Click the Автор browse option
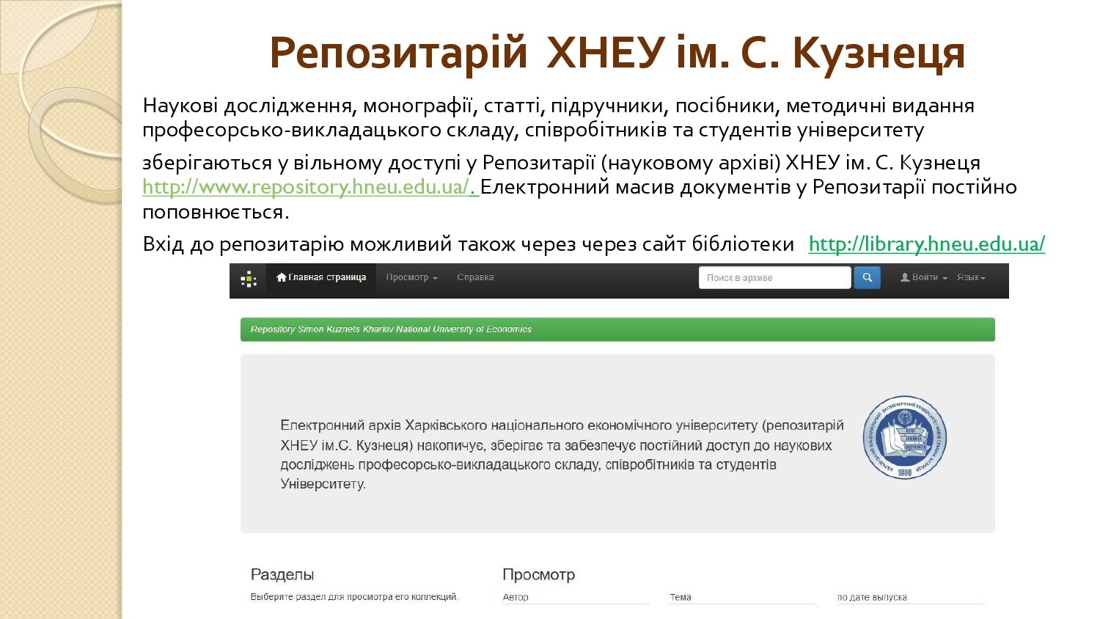Image resolution: width=1100 pixels, height=619 pixels. 516,597
